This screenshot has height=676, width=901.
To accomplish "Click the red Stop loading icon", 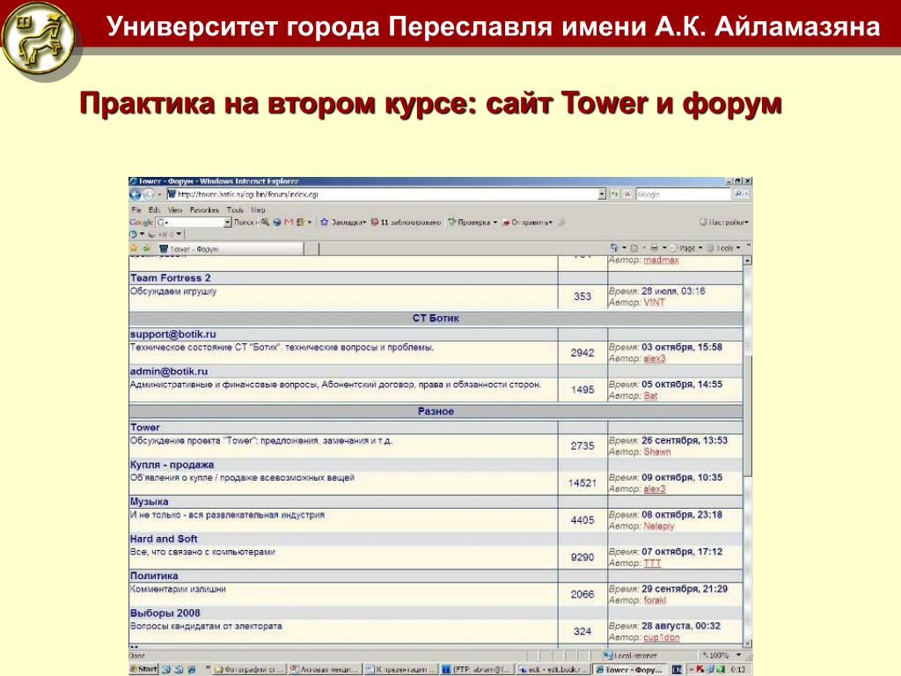I will pyautogui.click(x=627, y=195).
